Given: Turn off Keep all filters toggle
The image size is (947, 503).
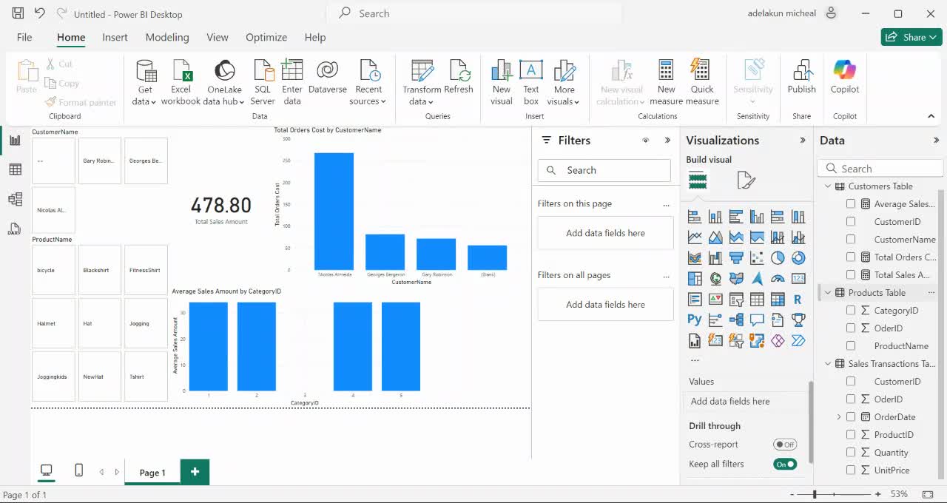Looking at the screenshot, I should pyautogui.click(x=785, y=465).
